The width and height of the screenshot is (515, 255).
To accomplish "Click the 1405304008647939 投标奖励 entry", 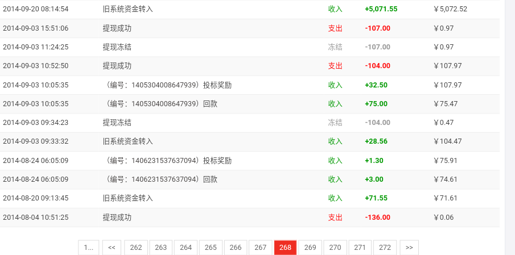I will (169, 85).
